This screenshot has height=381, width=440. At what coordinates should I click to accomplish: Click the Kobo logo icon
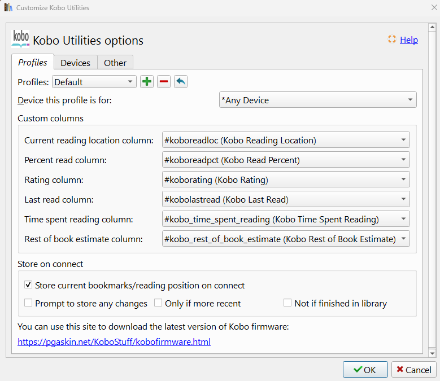point(20,38)
